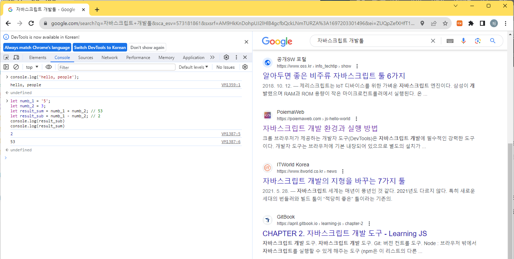Clear the console with the block icon
514x259 pixels.
tap(16, 67)
